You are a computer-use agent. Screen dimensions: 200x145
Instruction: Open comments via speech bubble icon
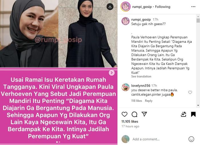134,114
